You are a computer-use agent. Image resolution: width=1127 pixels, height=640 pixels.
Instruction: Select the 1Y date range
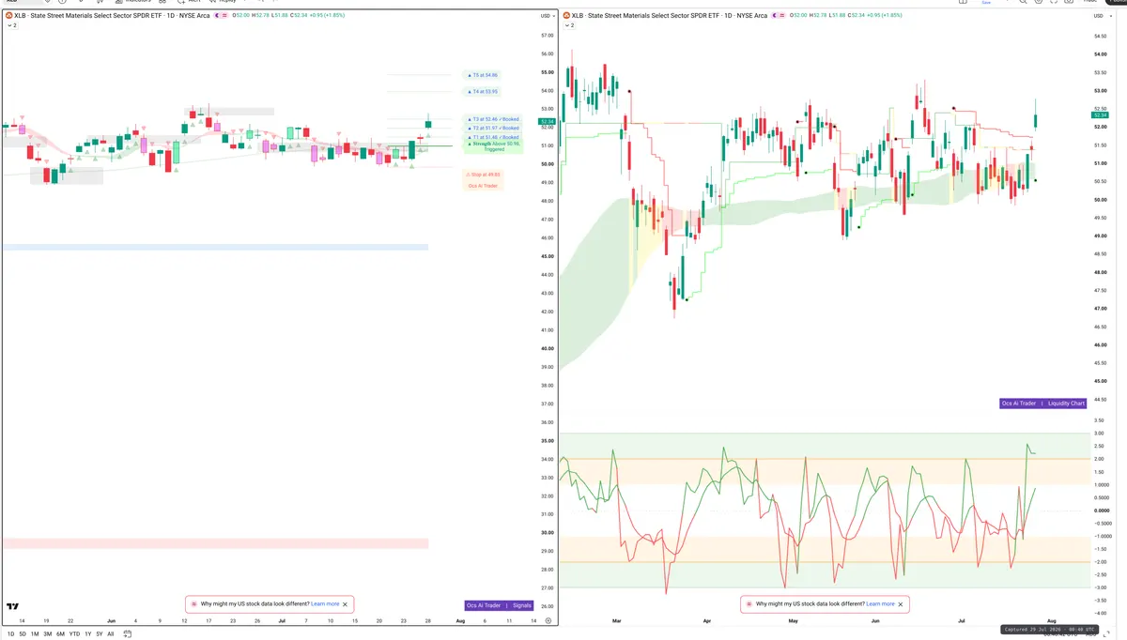pos(87,634)
